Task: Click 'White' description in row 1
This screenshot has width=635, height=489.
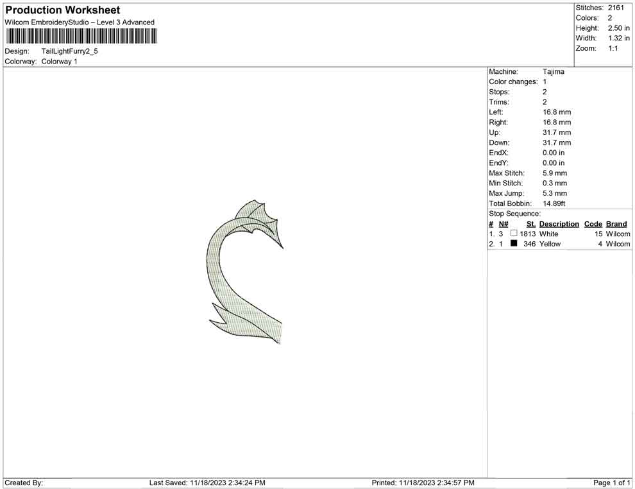Action: (549, 234)
